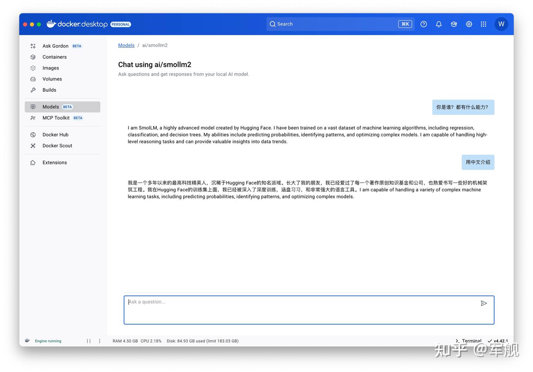533x372 pixels.
Task: Open the Terminal from the status bar
Action: click(469, 341)
